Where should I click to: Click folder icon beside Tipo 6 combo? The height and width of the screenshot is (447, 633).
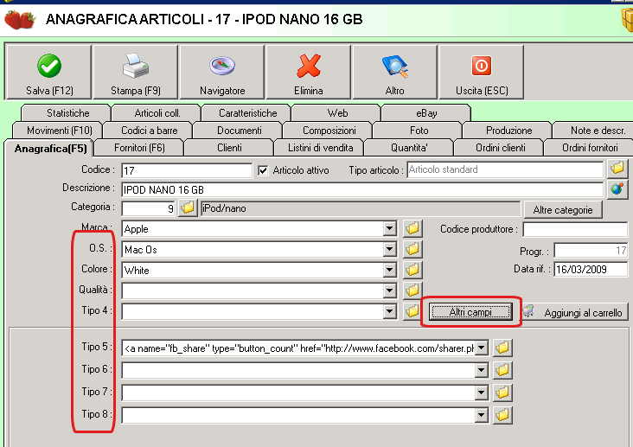(502, 370)
